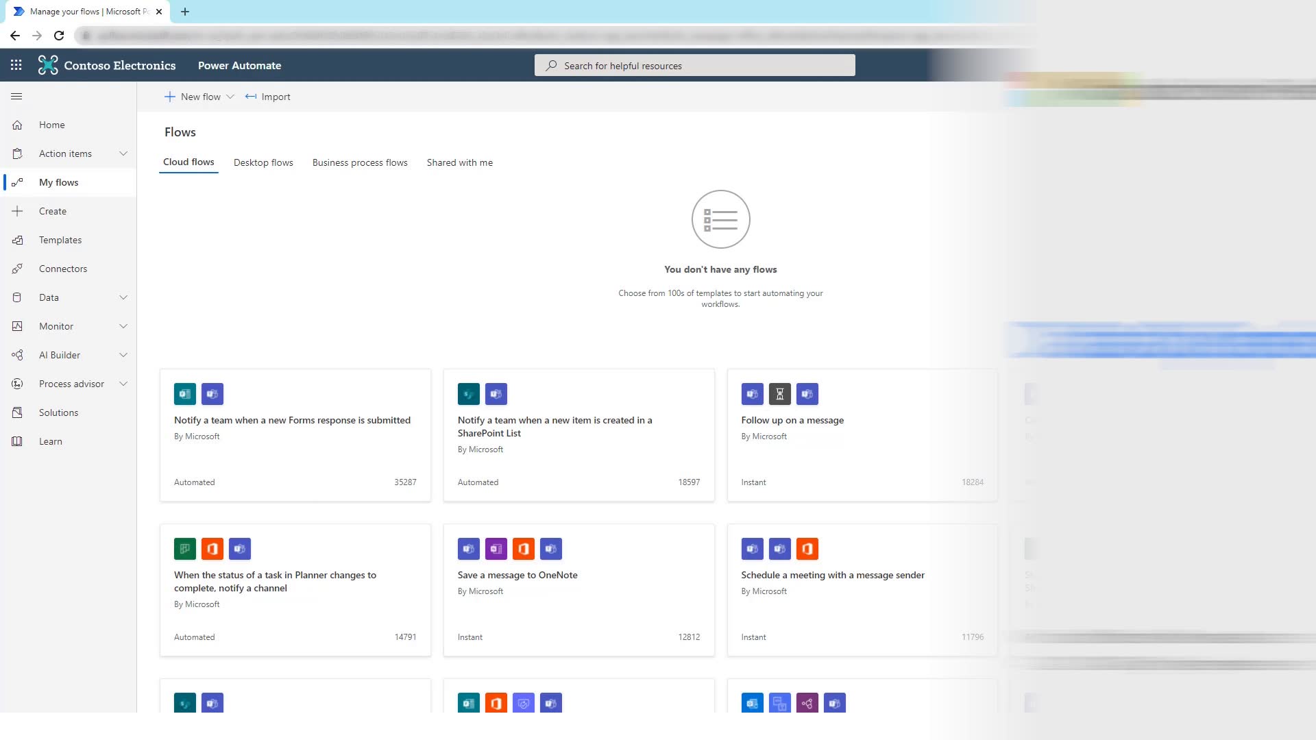Expand the Data section chevron
1316x740 pixels.
tap(123, 297)
